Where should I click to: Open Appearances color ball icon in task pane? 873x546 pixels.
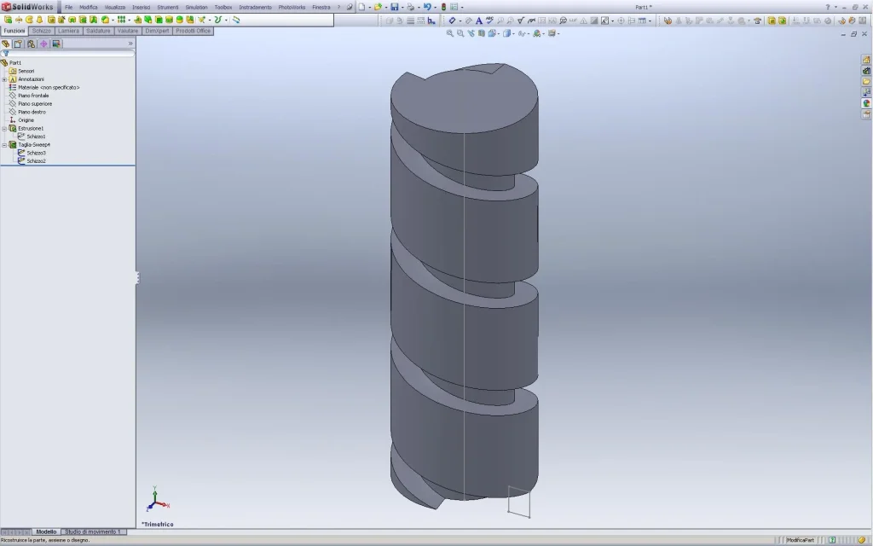point(866,103)
